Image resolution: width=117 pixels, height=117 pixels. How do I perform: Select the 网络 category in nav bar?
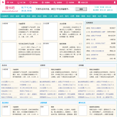click(x=83, y=16)
